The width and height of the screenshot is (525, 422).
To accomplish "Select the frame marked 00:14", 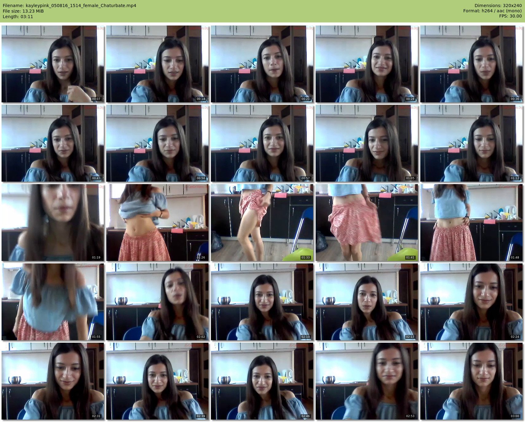I will [x=157, y=64].
